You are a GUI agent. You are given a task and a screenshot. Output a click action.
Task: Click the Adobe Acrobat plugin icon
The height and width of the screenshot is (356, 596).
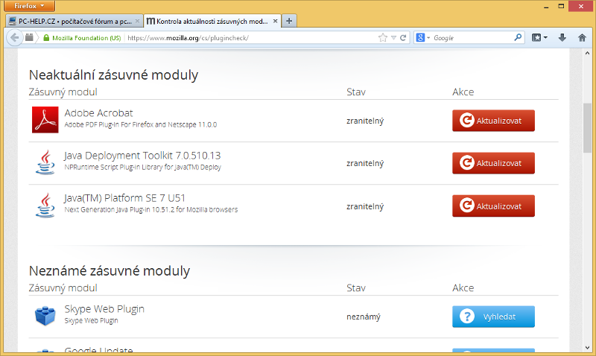pyautogui.click(x=45, y=120)
